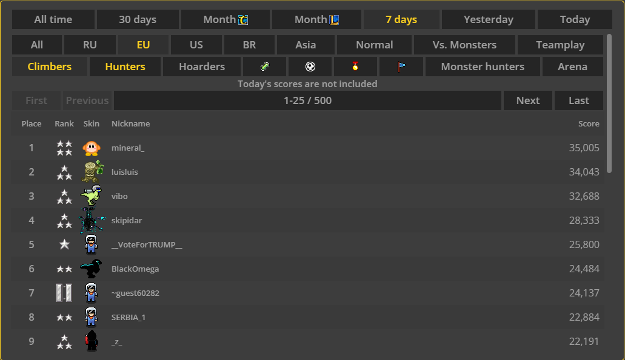Toggle the Hoarders filter
The height and width of the screenshot is (360, 625).
tap(202, 67)
